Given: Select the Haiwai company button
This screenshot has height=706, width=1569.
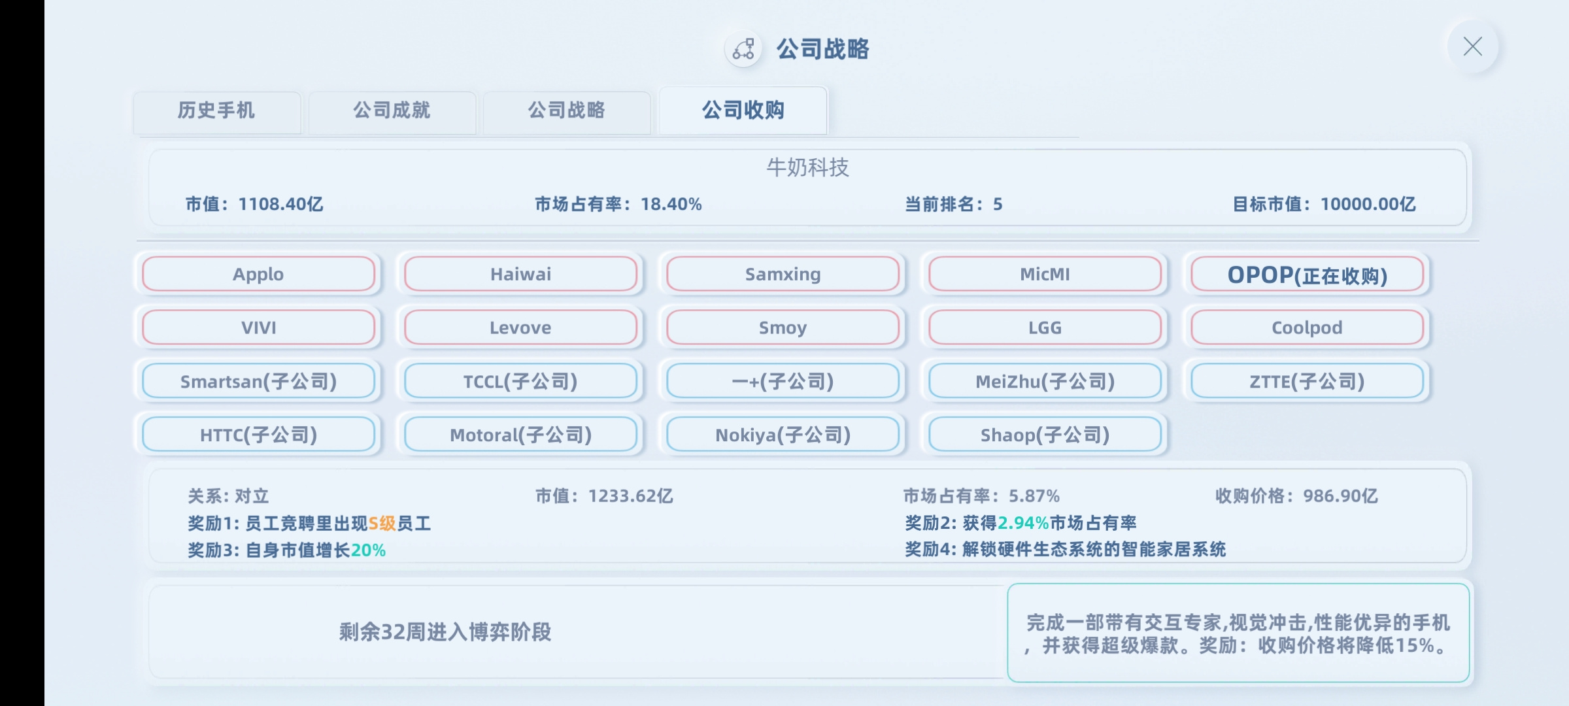Looking at the screenshot, I should (x=521, y=274).
